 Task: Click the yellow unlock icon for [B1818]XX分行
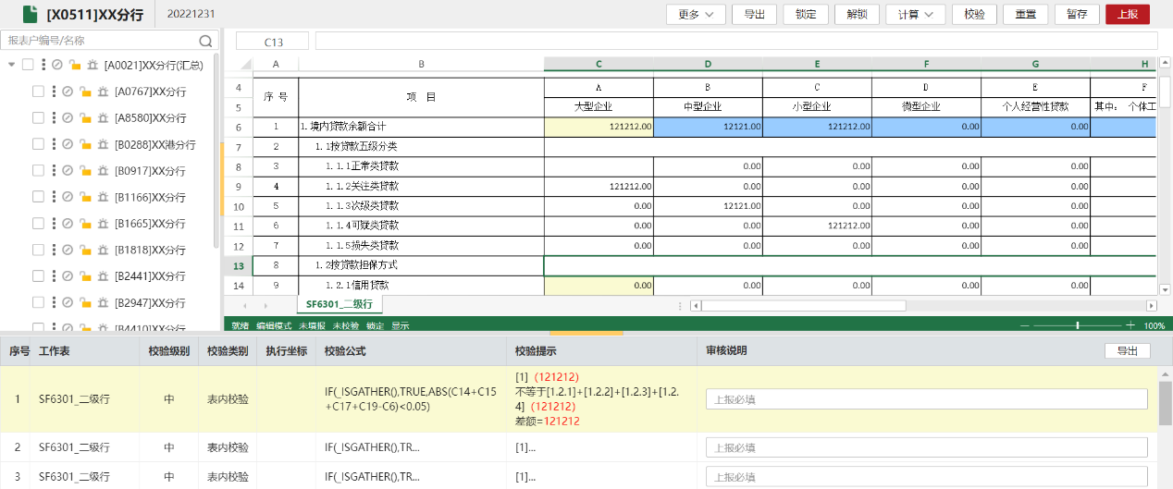tap(84, 250)
